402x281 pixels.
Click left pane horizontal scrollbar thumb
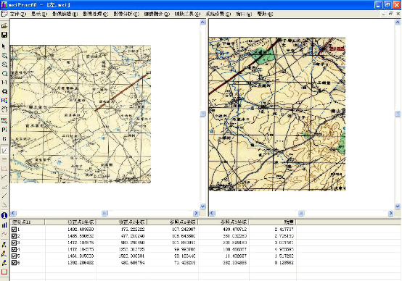(x=104, y=213)
